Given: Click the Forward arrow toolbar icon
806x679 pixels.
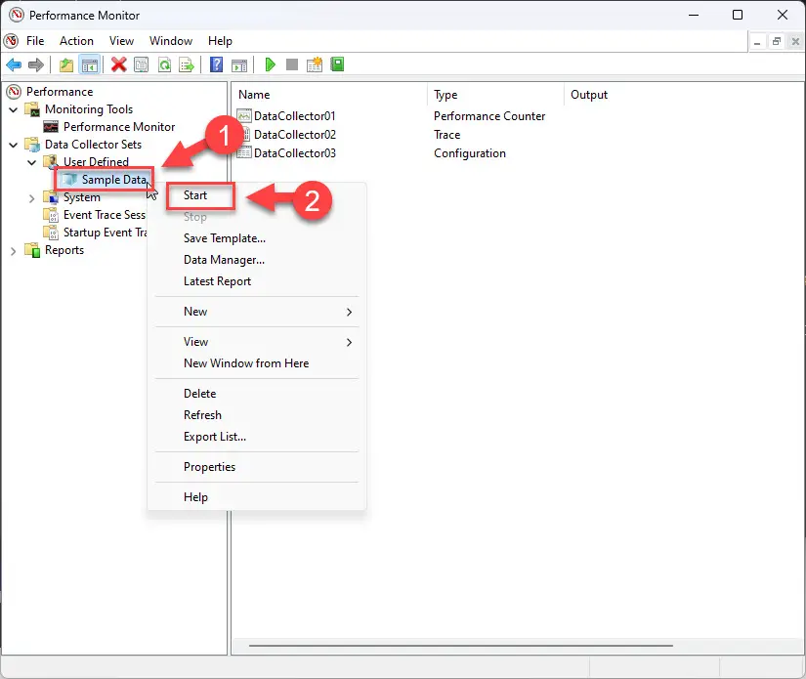Looking at the screenshot, I should click(x=36, y=64).
